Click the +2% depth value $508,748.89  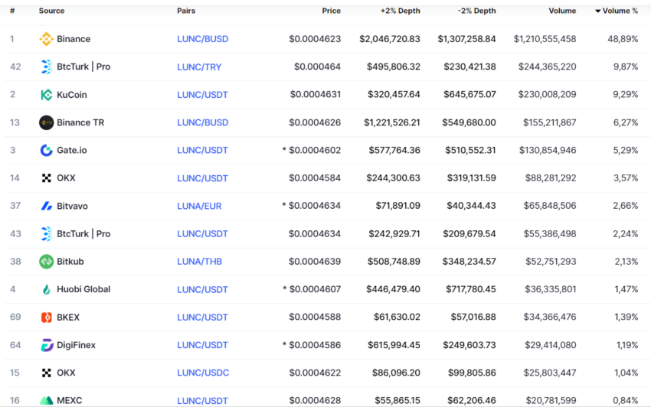(x=394, y=262)
